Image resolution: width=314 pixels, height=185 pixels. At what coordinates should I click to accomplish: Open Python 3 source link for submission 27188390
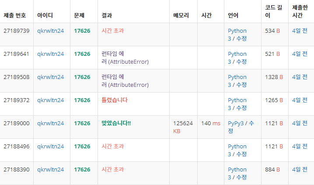pos(237,173)
